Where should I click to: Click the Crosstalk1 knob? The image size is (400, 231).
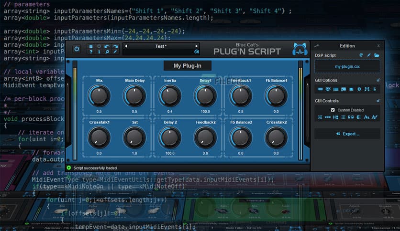pos(99,137)
